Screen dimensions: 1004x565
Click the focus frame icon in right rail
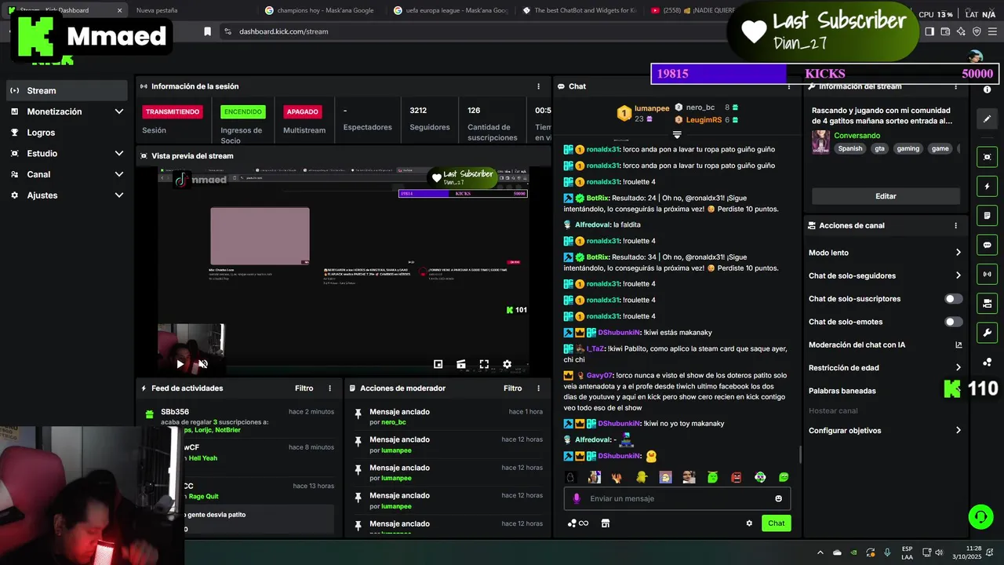pos(987,158)
